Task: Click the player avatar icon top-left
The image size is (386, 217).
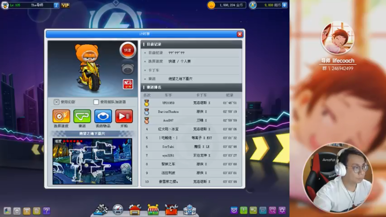Action: pyautogui.click(x=5, y=5)
